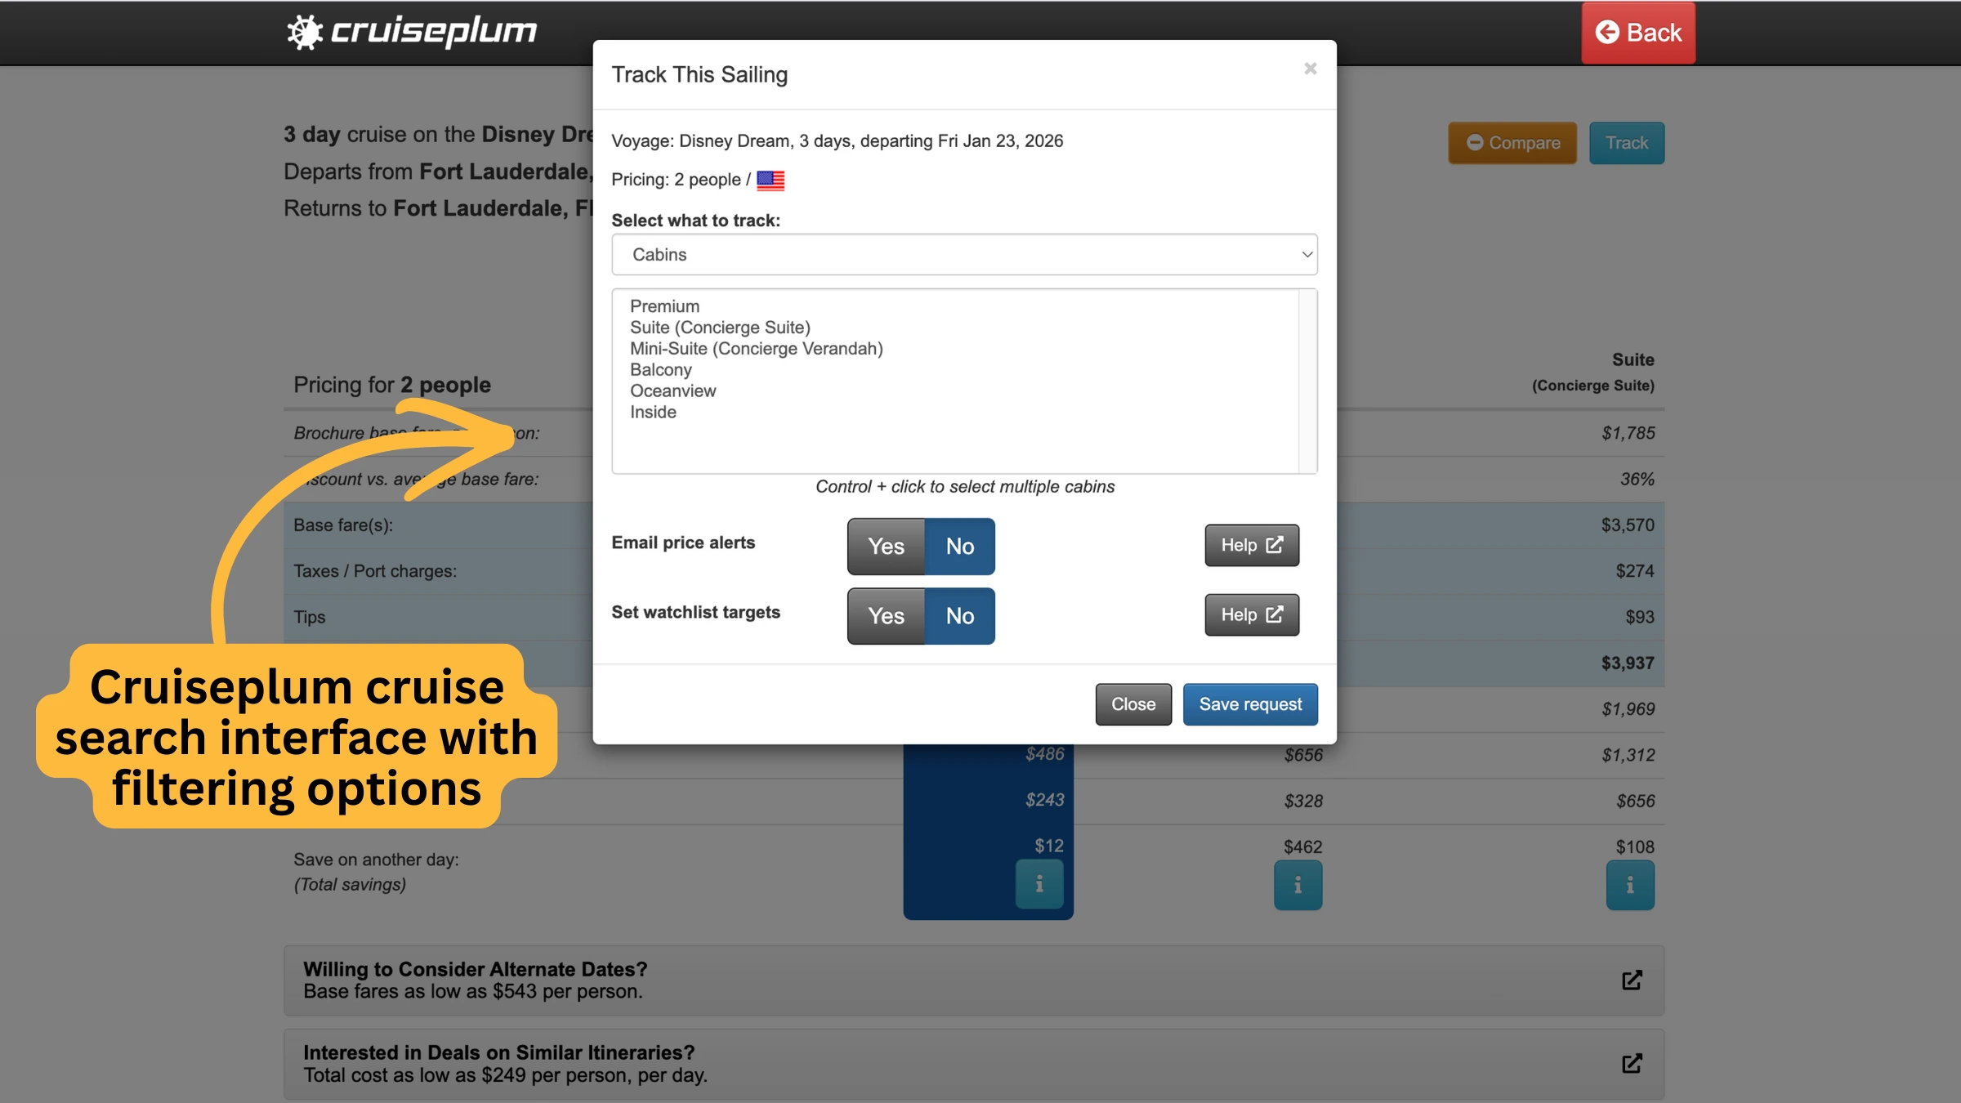This screenshot has height=1103, width=1961.
Task: Open Help for Email price alerts
Action: coord(1251,545)
